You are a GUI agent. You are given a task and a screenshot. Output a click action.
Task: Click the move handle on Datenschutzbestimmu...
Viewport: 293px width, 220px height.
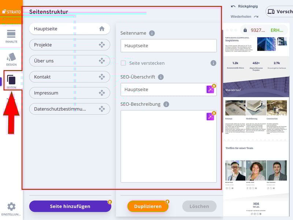102,109
